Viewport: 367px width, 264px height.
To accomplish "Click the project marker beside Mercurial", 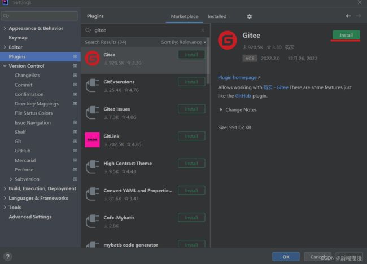I will [75, 160].
